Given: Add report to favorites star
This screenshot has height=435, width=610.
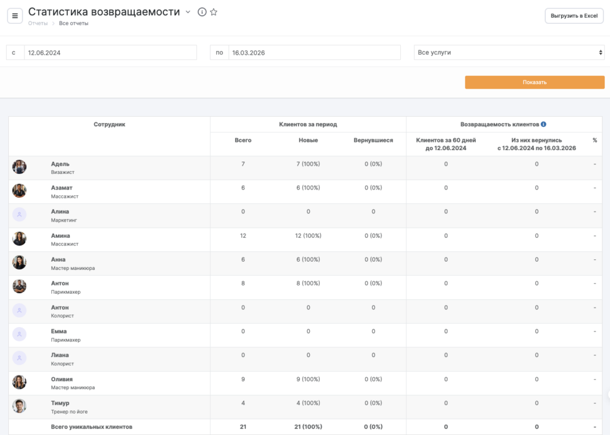Looking at the screenshot, I should click(x=214, y=12).
